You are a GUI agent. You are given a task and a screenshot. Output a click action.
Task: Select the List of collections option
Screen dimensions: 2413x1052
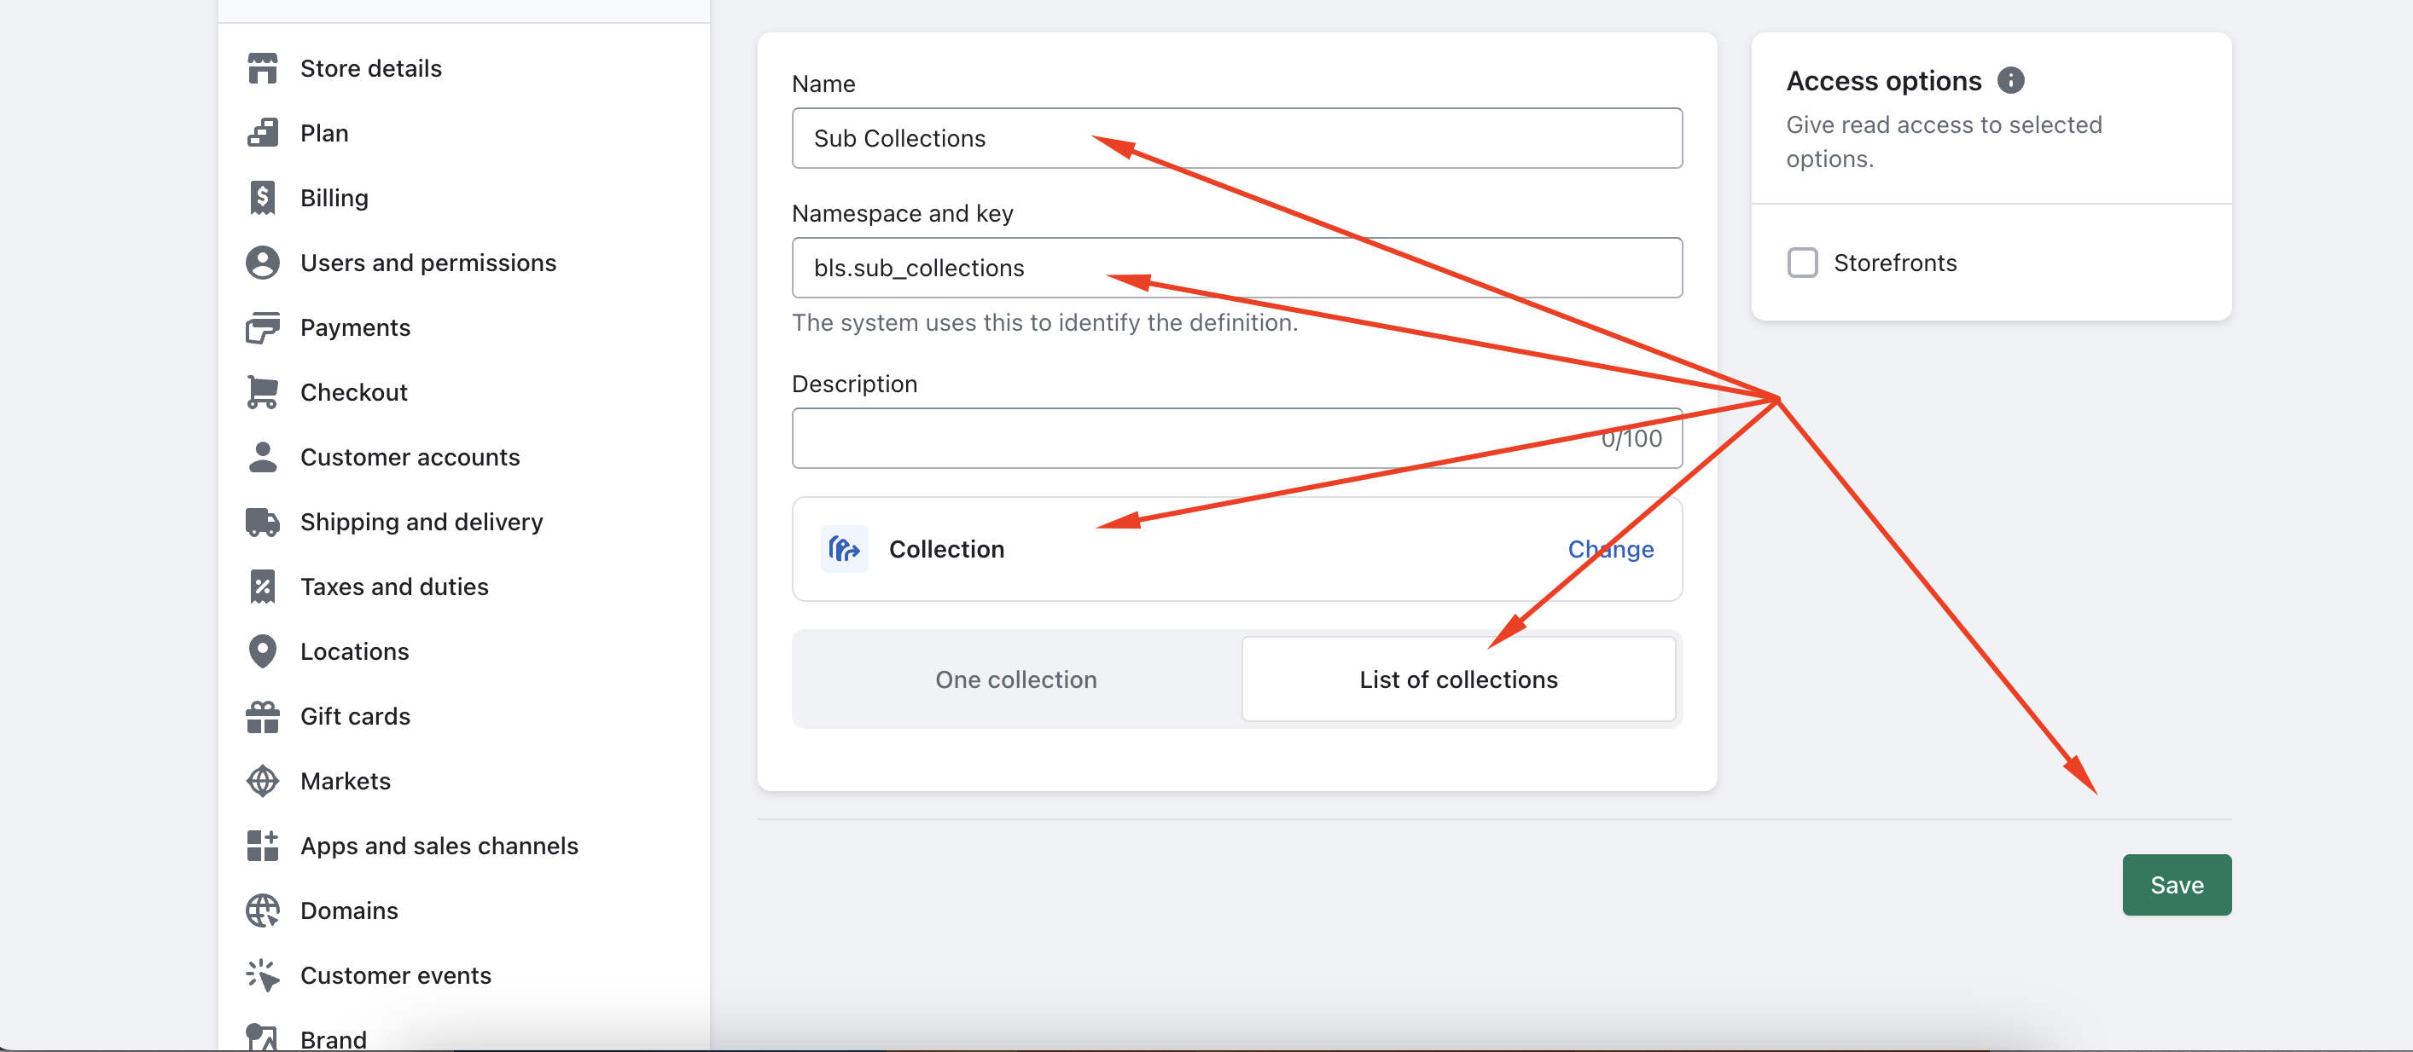pos(1457,679)
